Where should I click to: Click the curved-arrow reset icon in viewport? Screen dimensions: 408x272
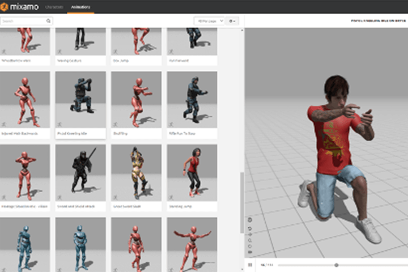(250, 228)
